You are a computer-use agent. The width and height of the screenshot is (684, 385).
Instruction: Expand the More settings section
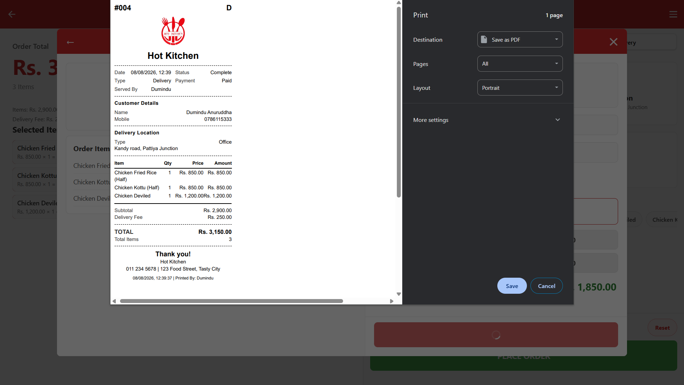coord(488,120)
